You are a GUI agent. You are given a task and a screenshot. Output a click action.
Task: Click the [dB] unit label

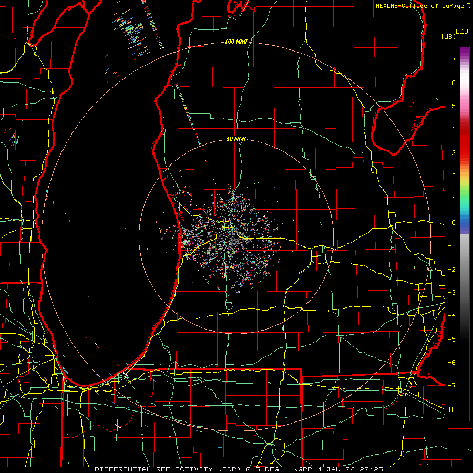coord(449,36)
